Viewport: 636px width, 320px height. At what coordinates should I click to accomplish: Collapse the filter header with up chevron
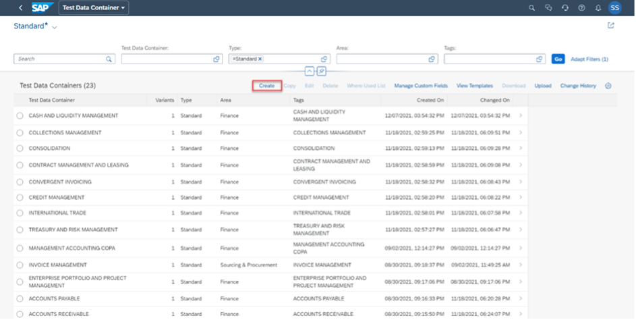310,71
